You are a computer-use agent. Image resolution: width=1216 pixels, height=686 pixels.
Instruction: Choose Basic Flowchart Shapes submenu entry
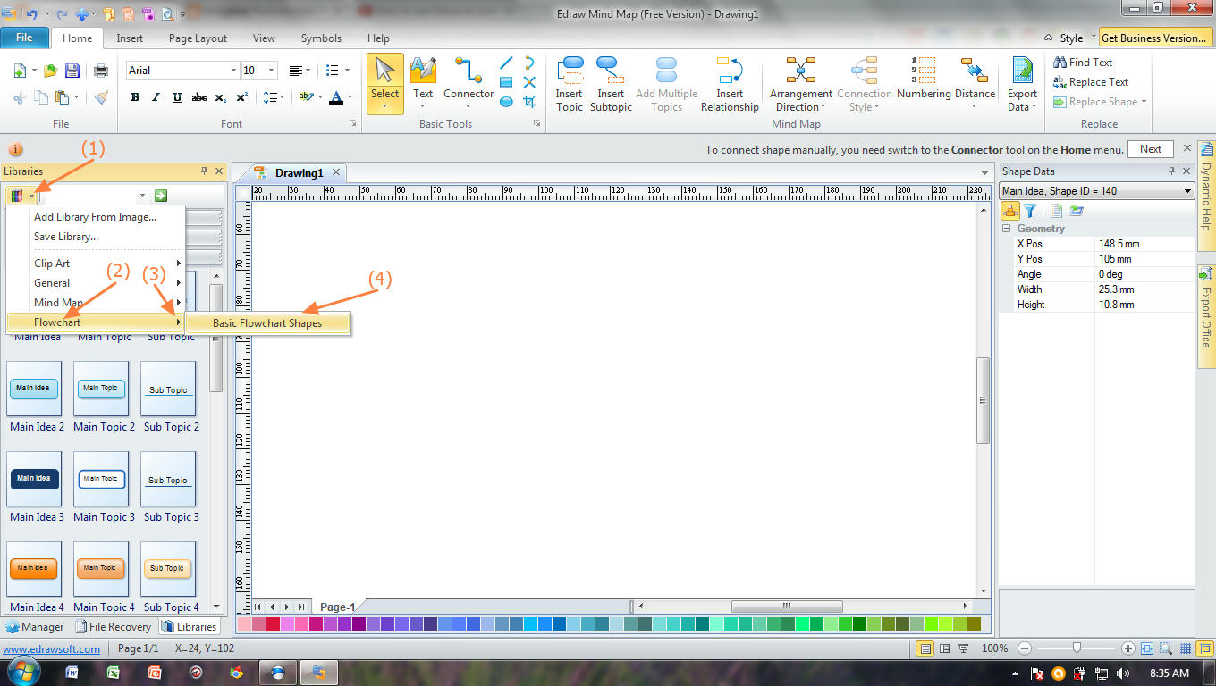[267, 323]
